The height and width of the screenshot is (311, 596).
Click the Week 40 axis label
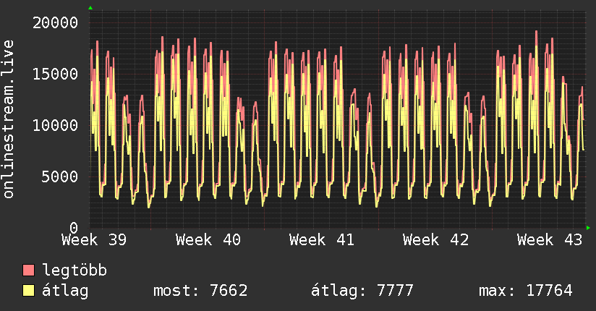(x=208, y=240)
